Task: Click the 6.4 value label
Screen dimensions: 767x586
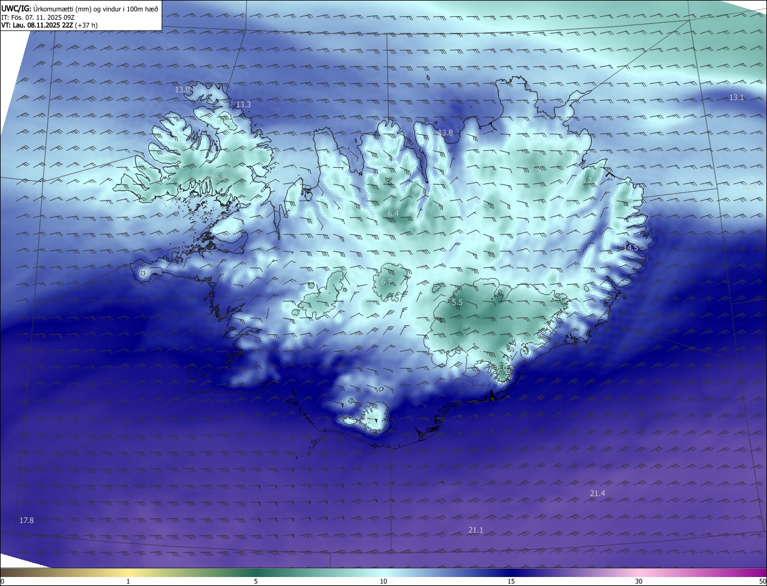Action: (393, 213)
